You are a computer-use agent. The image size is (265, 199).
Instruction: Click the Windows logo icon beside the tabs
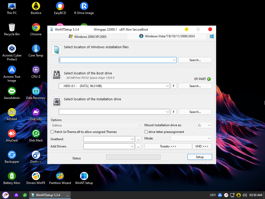pyautogui.click(x=212, y=36)
